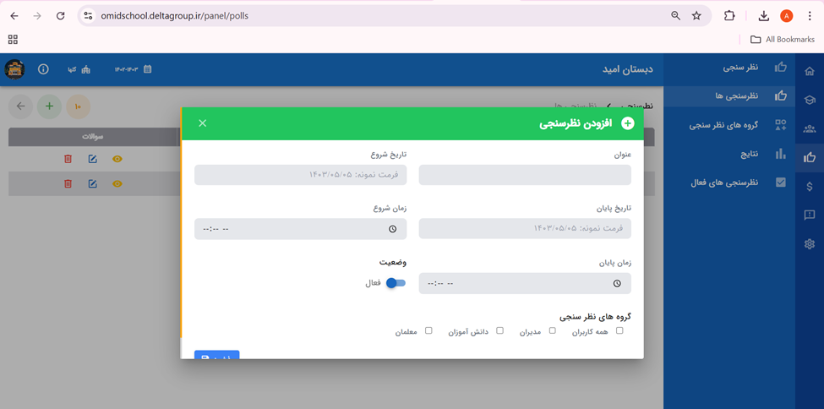
Task: Click the عنوان title input field
Action: coord(525,175)
